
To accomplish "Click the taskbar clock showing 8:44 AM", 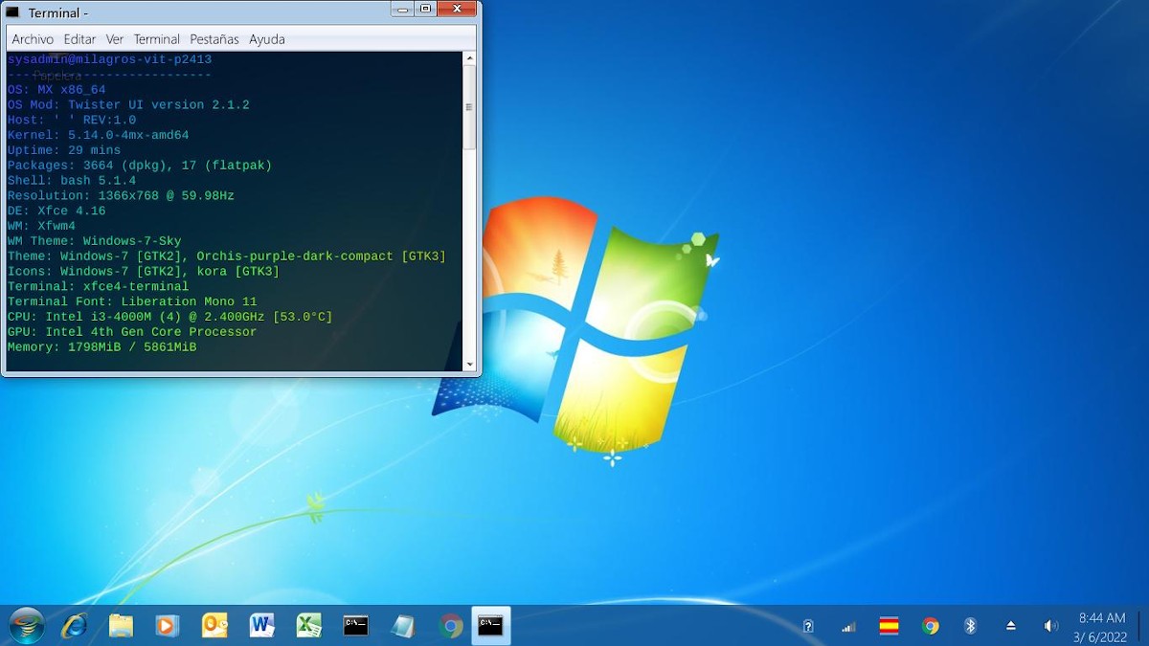I will [x=1101, y=627].
